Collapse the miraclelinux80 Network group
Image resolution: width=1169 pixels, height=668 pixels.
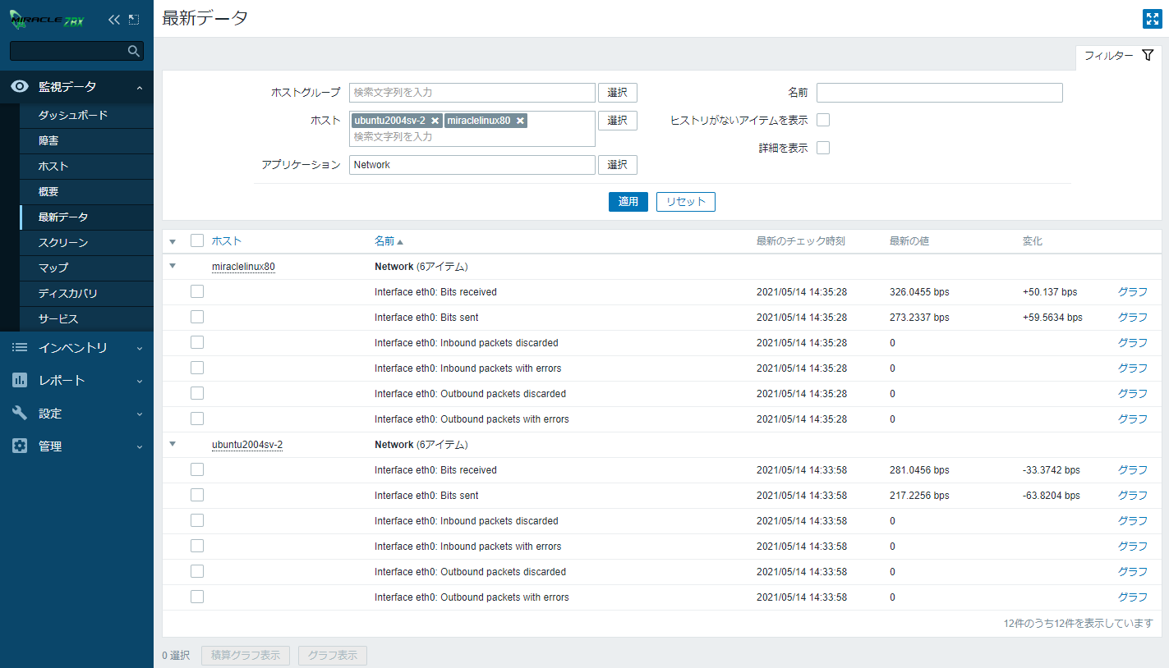pos(173,266)
